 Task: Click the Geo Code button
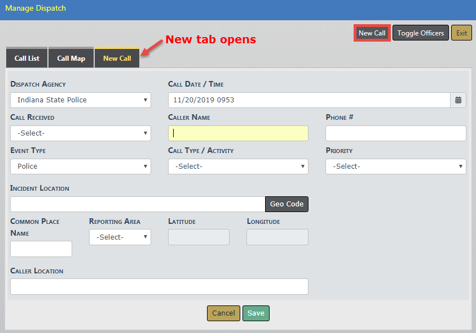pyautogui.click(x=287, y=204)
